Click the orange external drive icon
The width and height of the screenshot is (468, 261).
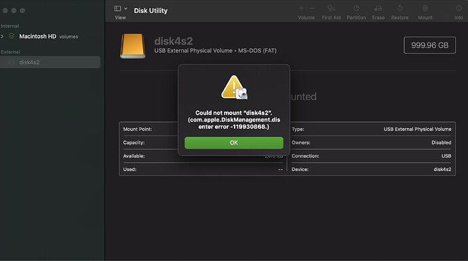pyautogui.click(x=133, y=46)
